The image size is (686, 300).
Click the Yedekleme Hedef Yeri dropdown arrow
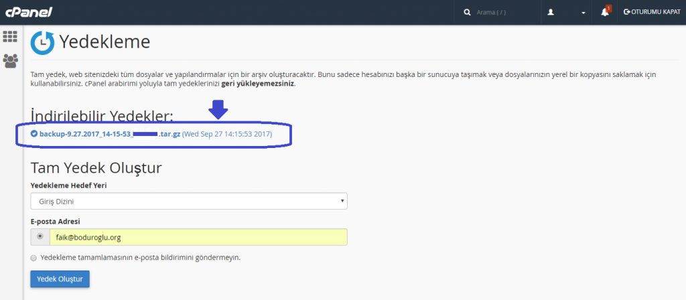[x=342, y=200]
